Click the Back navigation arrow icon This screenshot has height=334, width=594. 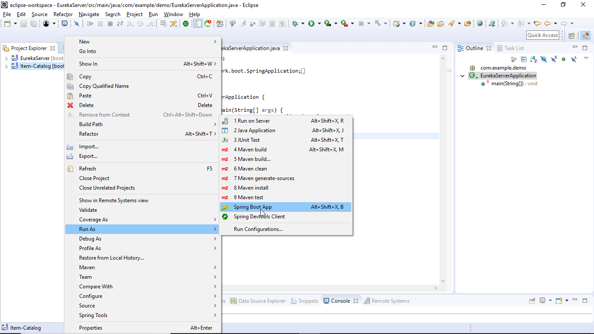[547, 23]
